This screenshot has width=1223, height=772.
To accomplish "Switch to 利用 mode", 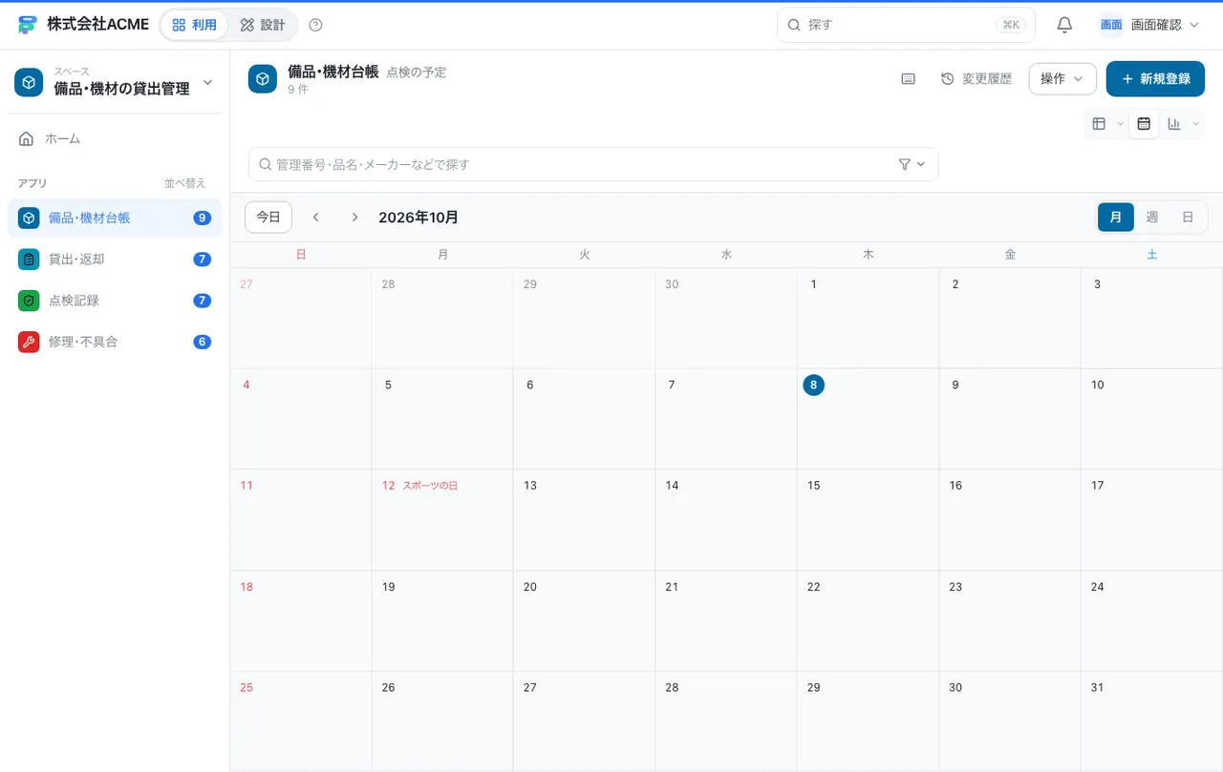I will pos(195,25).
